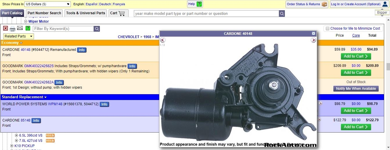Click the user profile icon by Log In

tap(385, 4)
